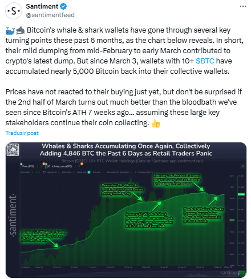The width and height of the screenshot is (251, 279).
Task: Toggle the green Pin axis checkbox
Action: tap(89, 172)
